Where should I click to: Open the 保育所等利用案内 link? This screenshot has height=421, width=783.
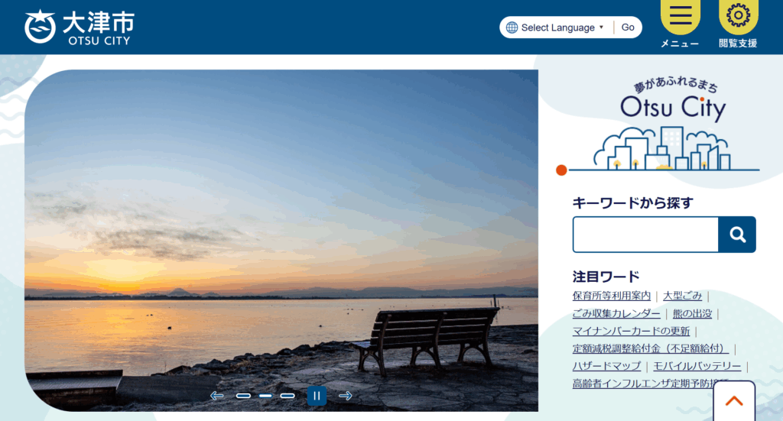pos(612,296)
